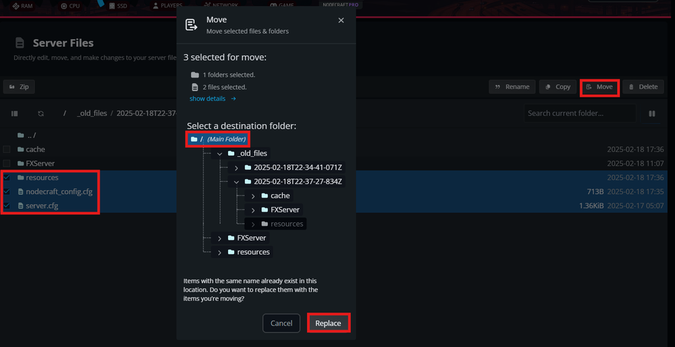Click the column layout icon near search
675x347 pixels.
652,114
